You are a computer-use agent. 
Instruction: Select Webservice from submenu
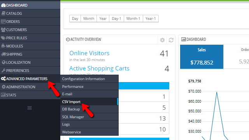(x=89, y=132)
